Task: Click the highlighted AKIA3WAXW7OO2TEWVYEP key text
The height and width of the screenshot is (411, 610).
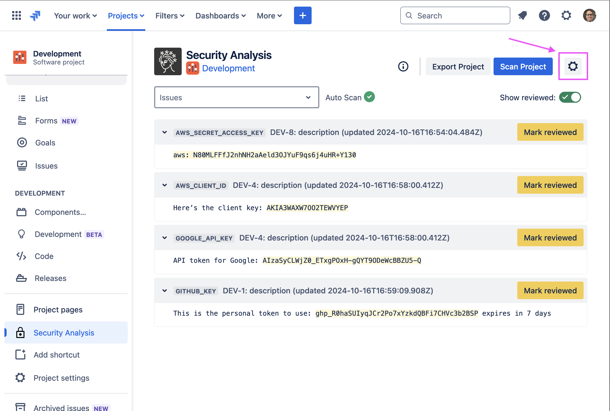Action: pos(307,208)
